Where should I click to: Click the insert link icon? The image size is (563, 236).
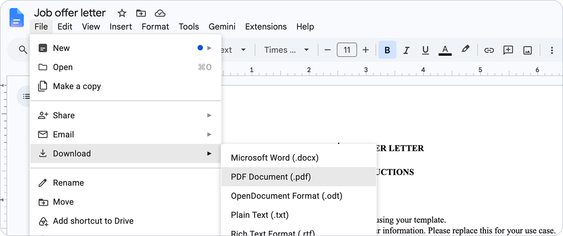pyautogui.click(x=489, y=50)
